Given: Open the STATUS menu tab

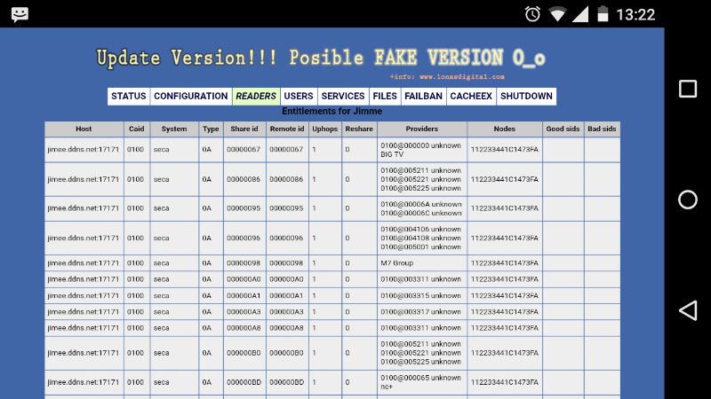Looking at the screenshot, I should (128, 97).
